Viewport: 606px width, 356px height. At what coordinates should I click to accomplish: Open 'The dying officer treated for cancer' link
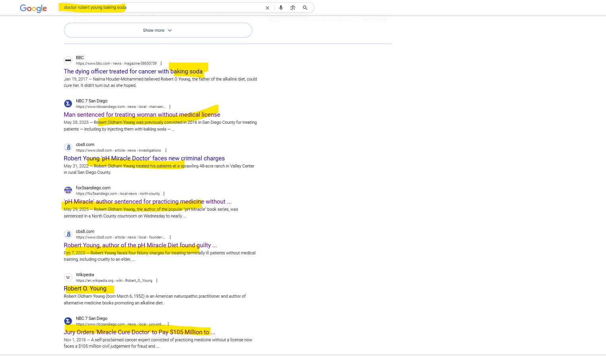[x=133, y=71]
